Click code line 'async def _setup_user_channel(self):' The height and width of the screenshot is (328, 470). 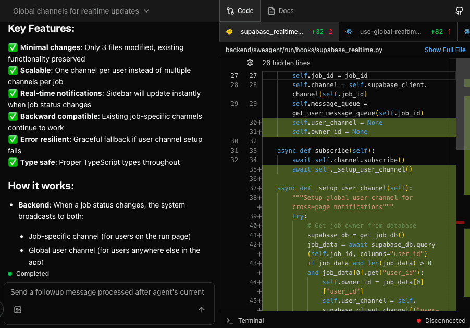[x=345, y=188]
